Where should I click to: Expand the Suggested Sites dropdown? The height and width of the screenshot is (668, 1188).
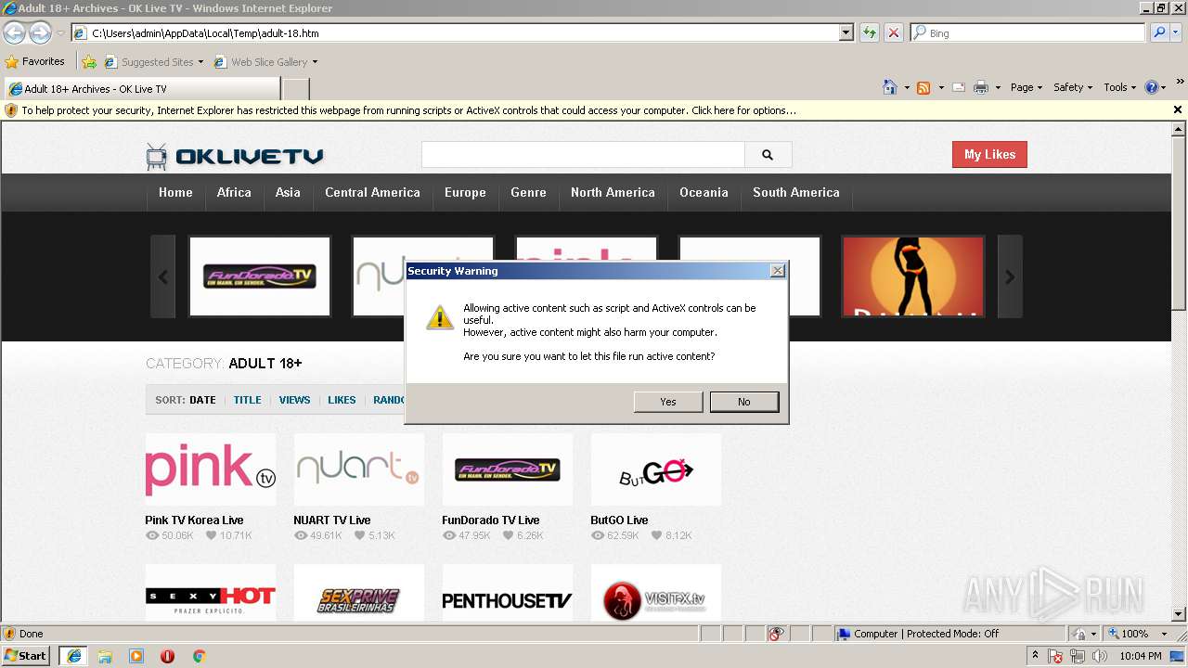(x=200, y=62)
